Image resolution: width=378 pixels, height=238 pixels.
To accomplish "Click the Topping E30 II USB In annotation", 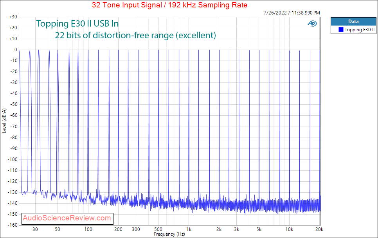I will (x=77, y=23).
